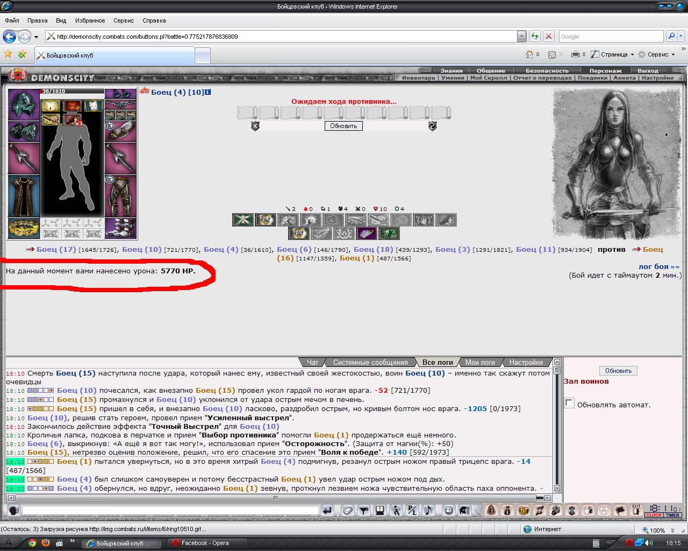Click the effect icon with x3 counter
The height and width of the screenshot is (551, 688).
(x=72, y=119)
